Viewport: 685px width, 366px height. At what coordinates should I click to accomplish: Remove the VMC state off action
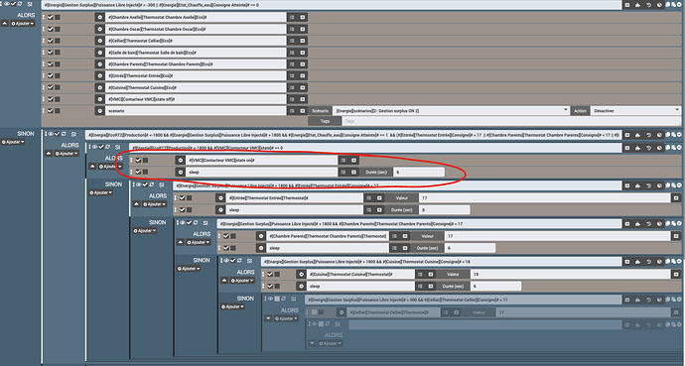(99, 99)
